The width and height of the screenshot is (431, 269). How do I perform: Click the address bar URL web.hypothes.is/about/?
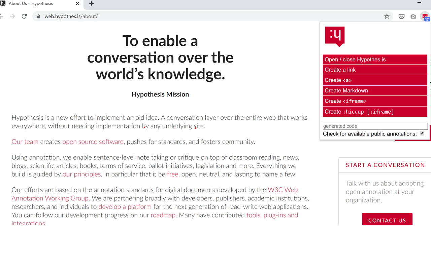coord(71,16)
